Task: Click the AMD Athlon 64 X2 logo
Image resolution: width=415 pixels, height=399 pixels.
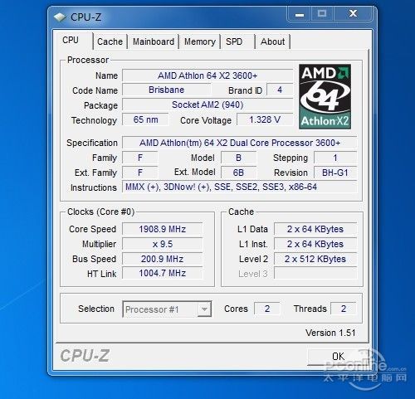Action: click(325, 97)
